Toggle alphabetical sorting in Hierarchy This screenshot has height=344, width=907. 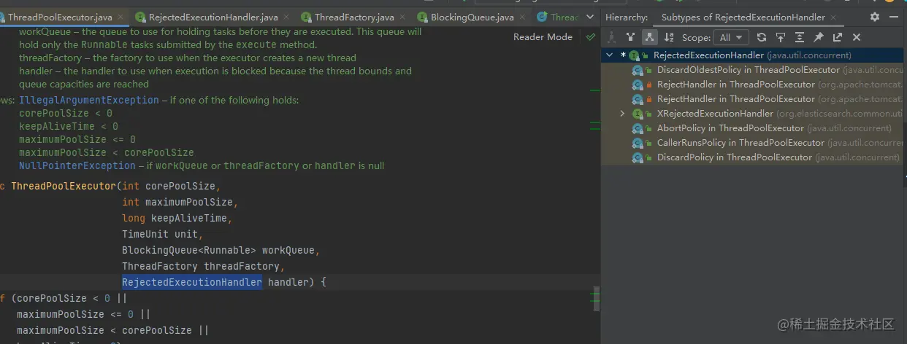coord(667,37)
